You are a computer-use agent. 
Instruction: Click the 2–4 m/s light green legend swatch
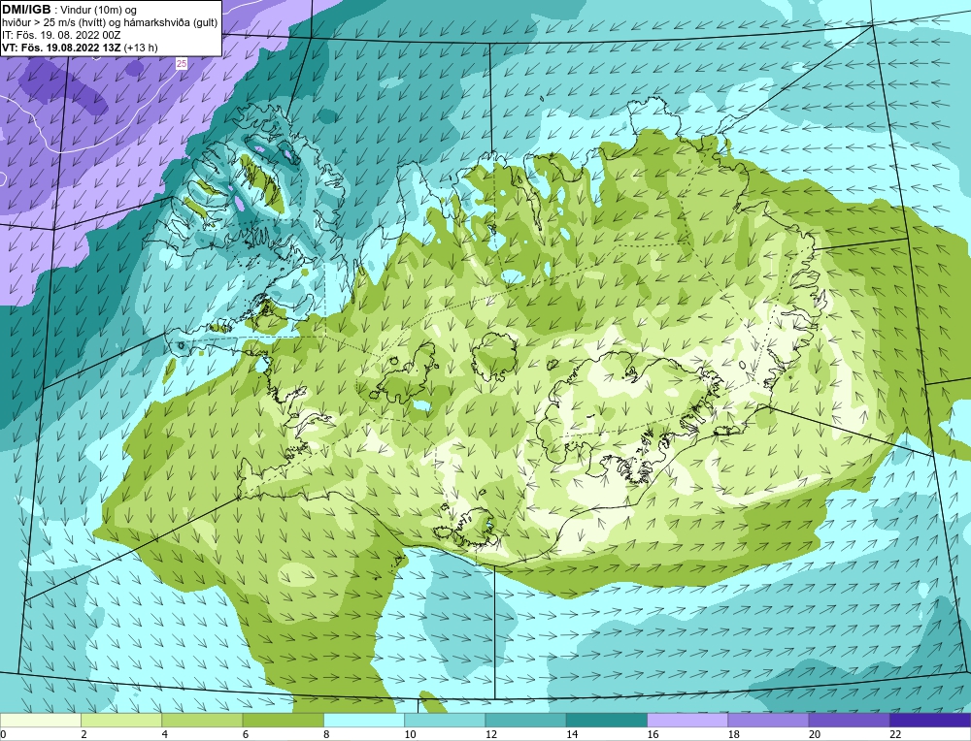pyautogui.click(x=121, y=720)
